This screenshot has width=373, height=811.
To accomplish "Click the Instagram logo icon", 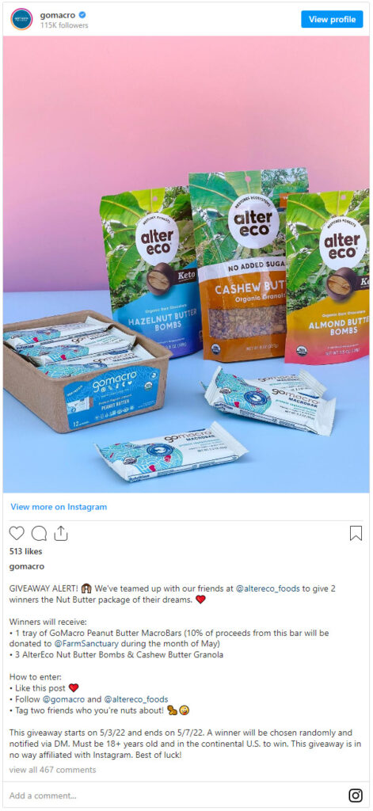I will (356, 795).
